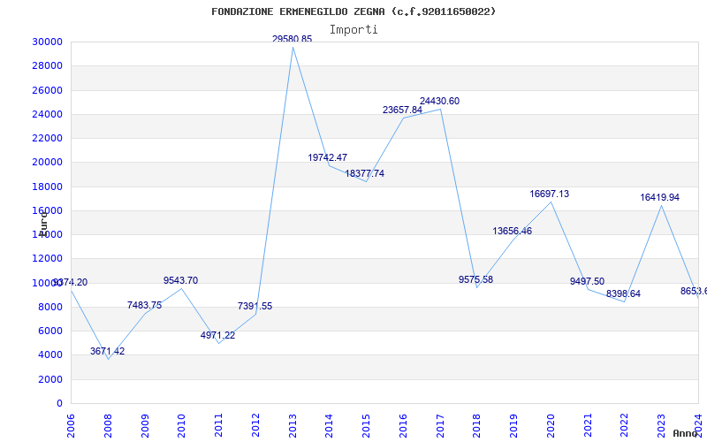This screenshot has height=442, width=707.
Task: Select the data label 4971.22
Action: (x=217, y=336)
